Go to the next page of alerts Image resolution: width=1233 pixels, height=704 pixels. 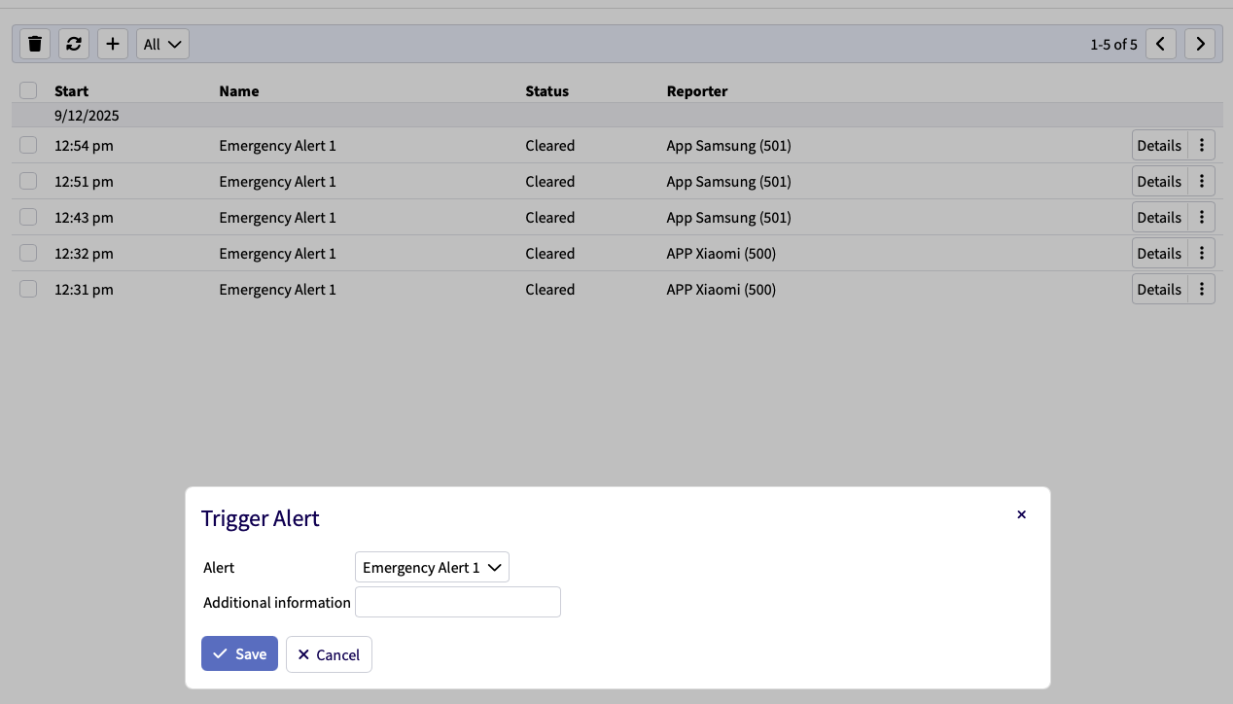[1199, 44]
